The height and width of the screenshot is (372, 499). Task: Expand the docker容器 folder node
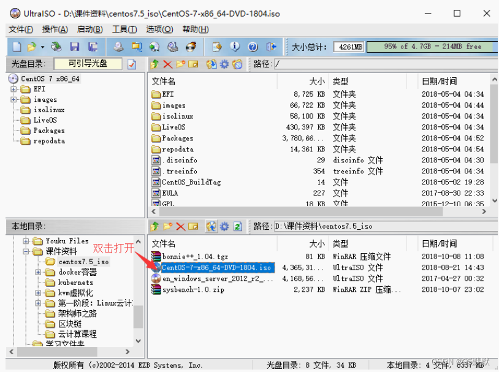38,272
